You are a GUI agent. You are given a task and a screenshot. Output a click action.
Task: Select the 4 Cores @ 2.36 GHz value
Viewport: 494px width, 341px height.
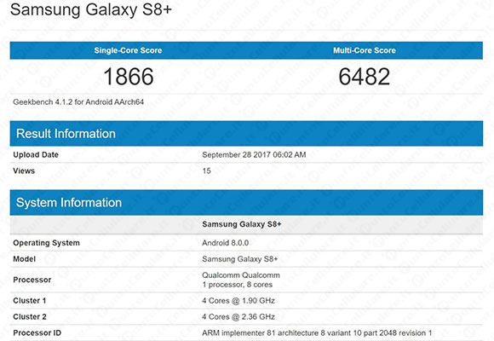click(238, 317)
